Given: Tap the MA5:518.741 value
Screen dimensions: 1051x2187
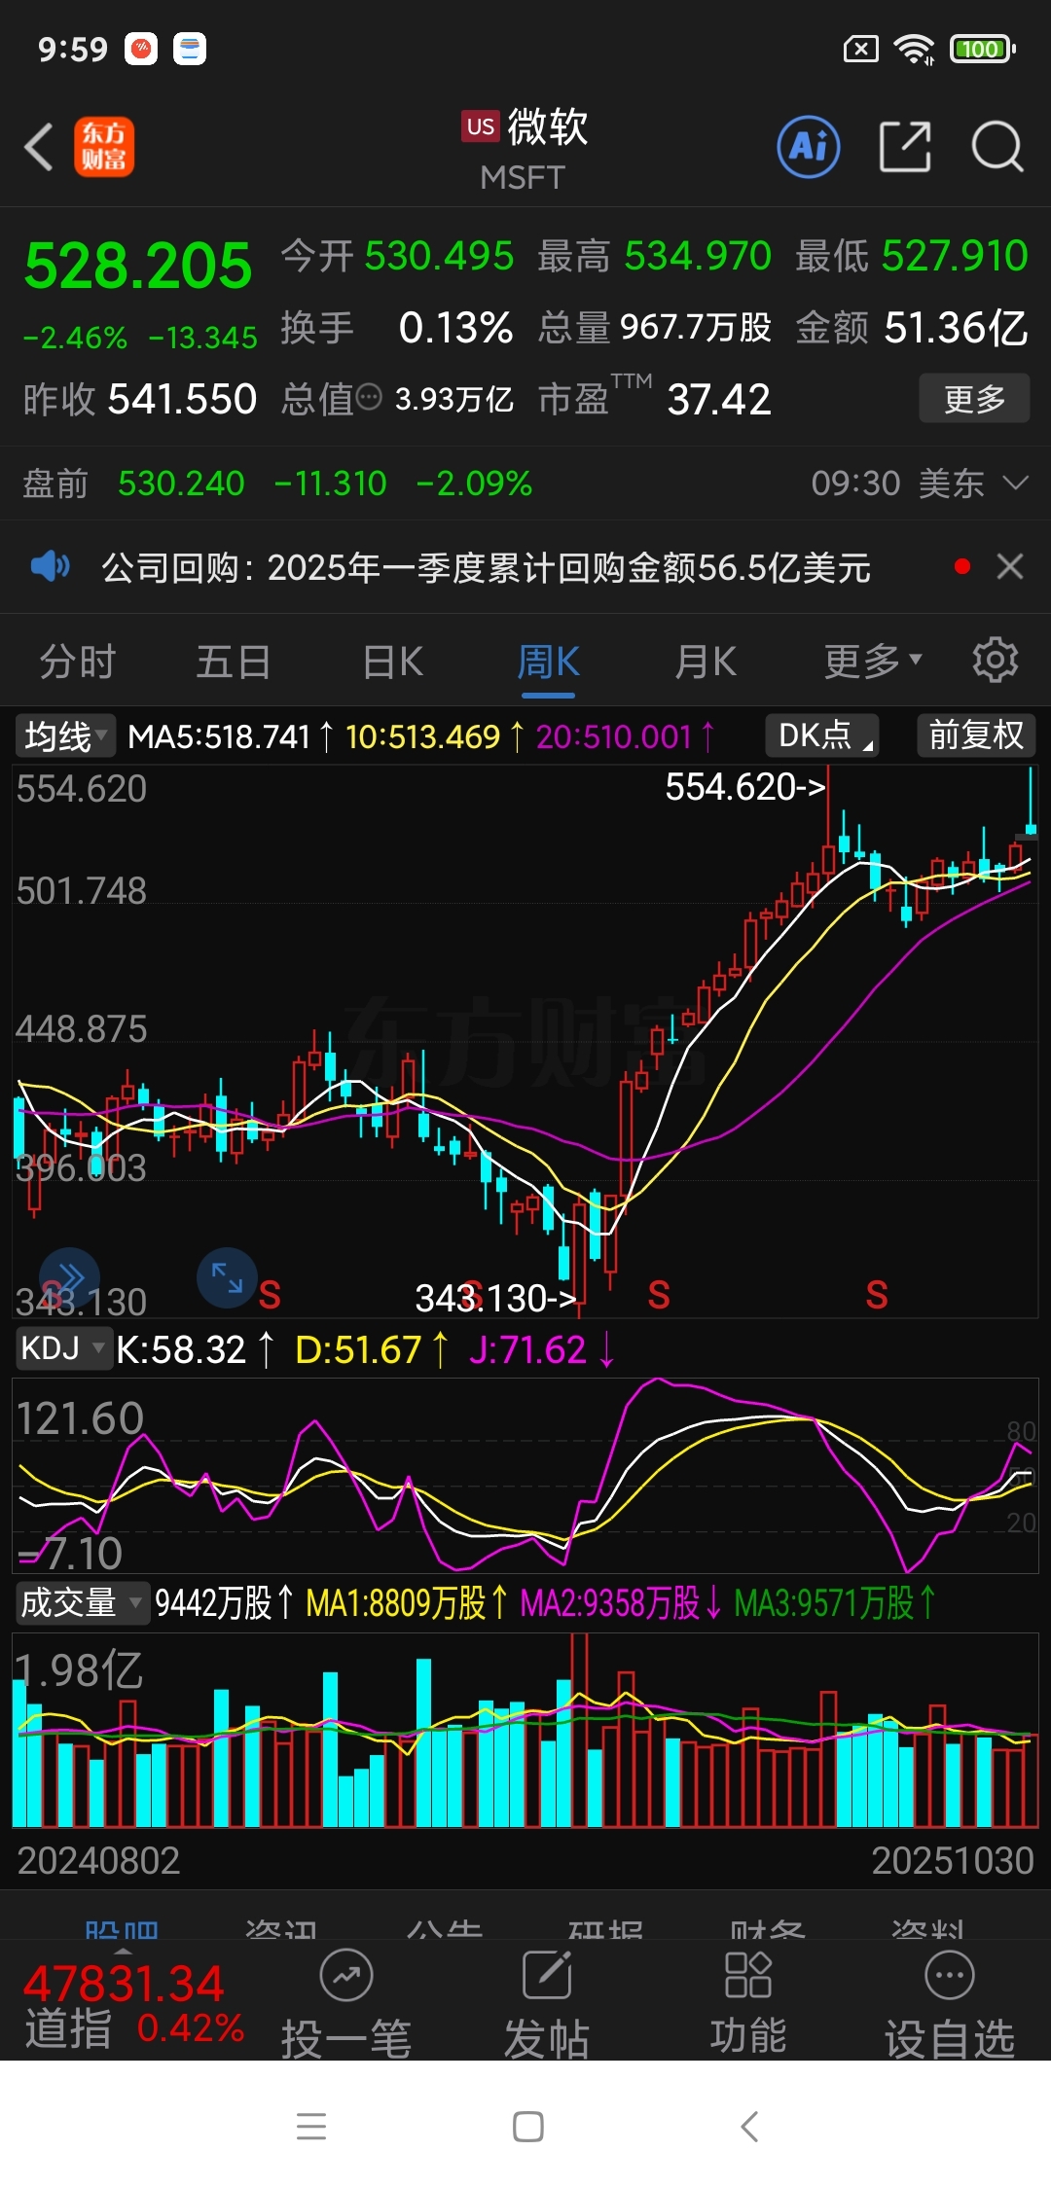Looking at the screenshot, I should click(x=219, y=736).
